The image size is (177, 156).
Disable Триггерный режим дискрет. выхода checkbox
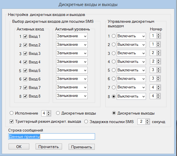(x=11, y=122)
